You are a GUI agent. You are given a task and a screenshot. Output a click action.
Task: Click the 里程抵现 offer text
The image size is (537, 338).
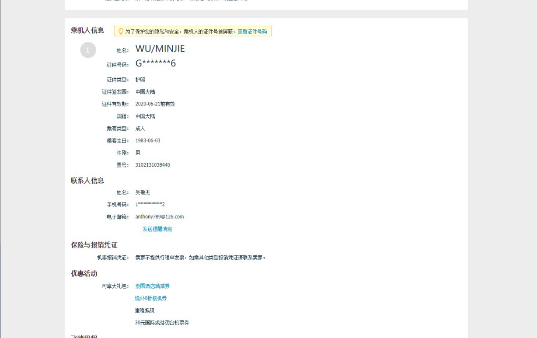pos(145,310)
